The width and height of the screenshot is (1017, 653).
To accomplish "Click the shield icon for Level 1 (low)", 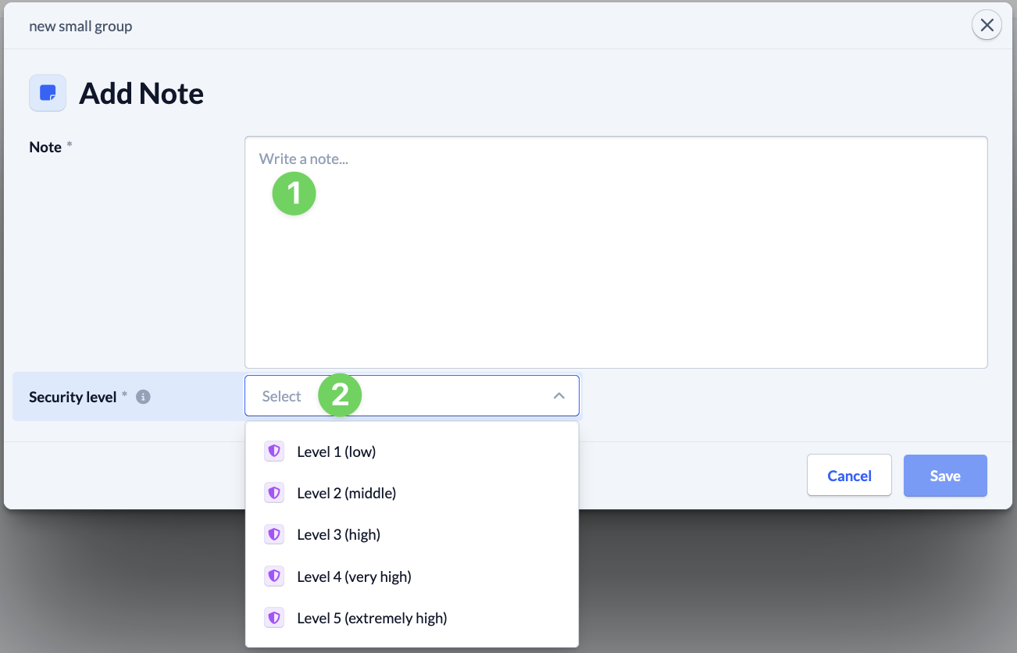I will coord(273,451).
